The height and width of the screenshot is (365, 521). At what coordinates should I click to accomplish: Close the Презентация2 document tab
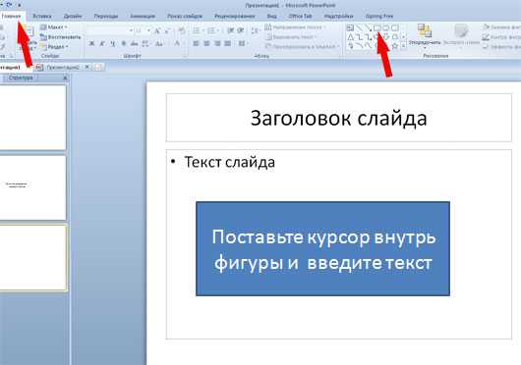point(87,67)
